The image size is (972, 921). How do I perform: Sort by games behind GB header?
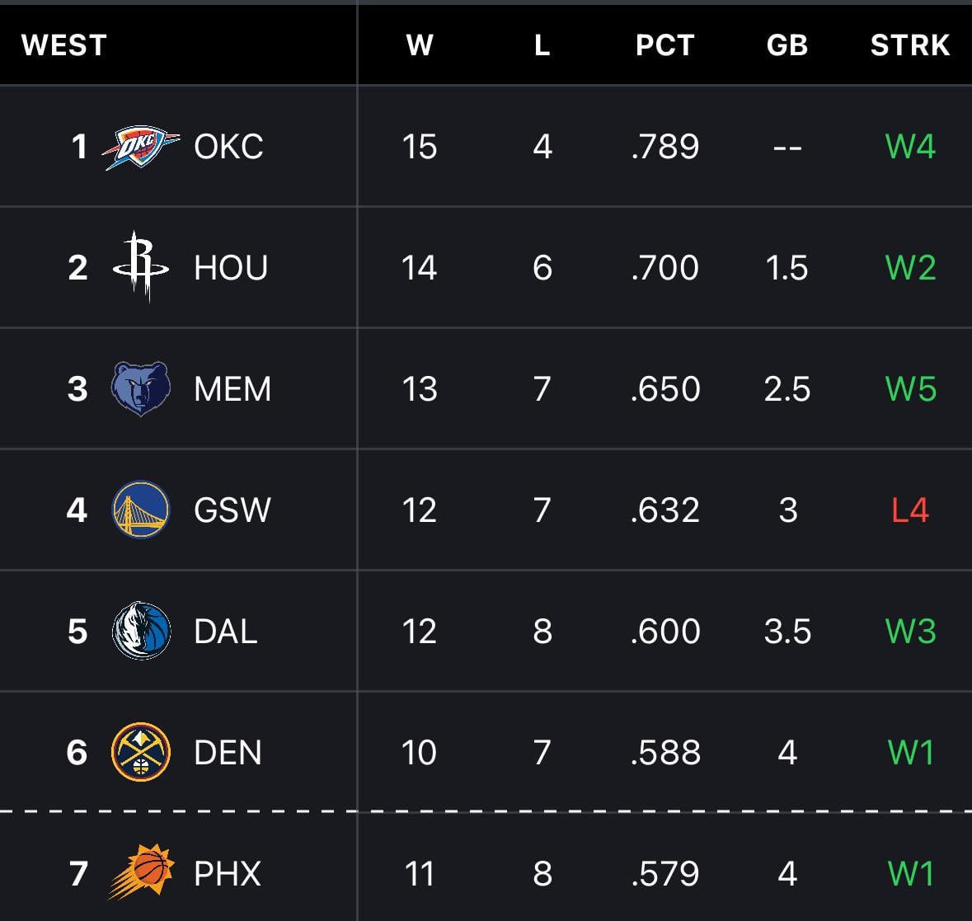(x=787, y=45)
